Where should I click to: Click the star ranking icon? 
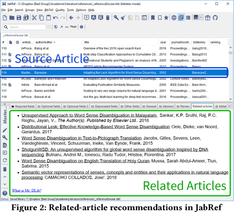pos(166,18)
